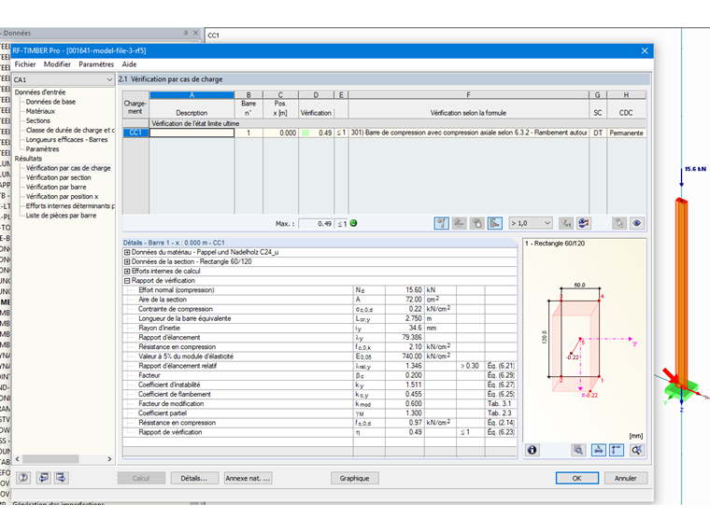Viewport: 710px width, 532px height.
Task: Open the CA1 case dropdown
Action: (x=109, y=79)
